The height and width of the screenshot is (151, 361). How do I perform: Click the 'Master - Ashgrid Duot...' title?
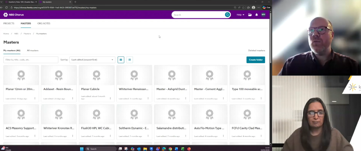[171, 89]
